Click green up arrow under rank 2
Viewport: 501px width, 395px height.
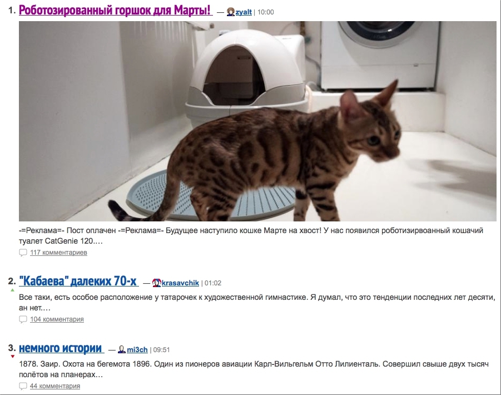tap(12, 290)
